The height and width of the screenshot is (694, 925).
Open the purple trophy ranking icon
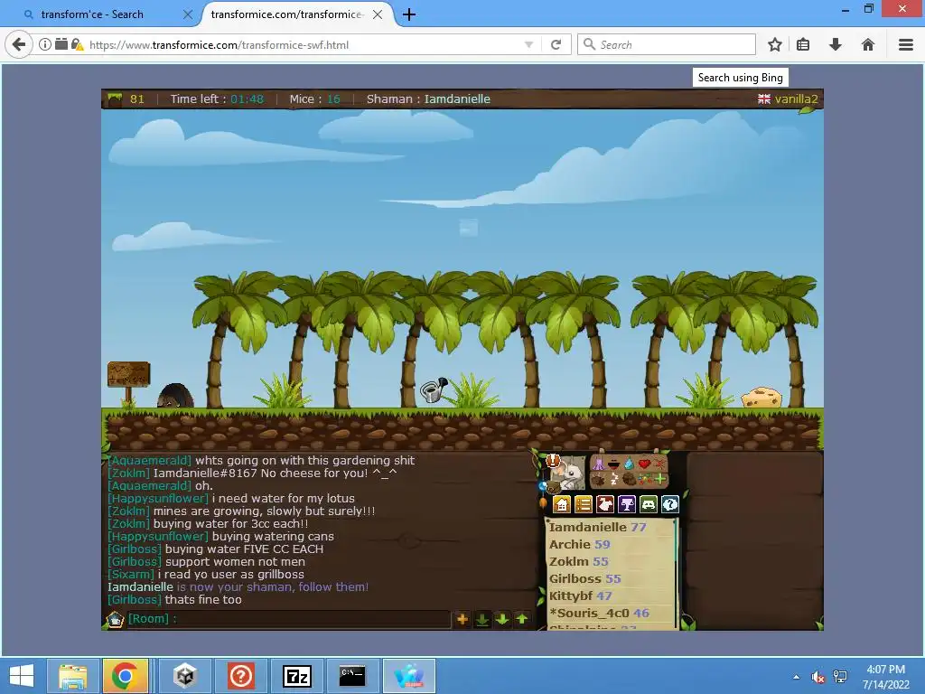pyautogui.click(x=627, y=504)
